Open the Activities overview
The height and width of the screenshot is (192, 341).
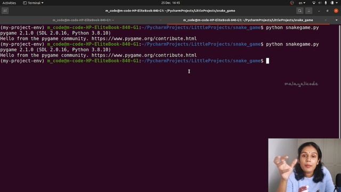coord(9,3)
